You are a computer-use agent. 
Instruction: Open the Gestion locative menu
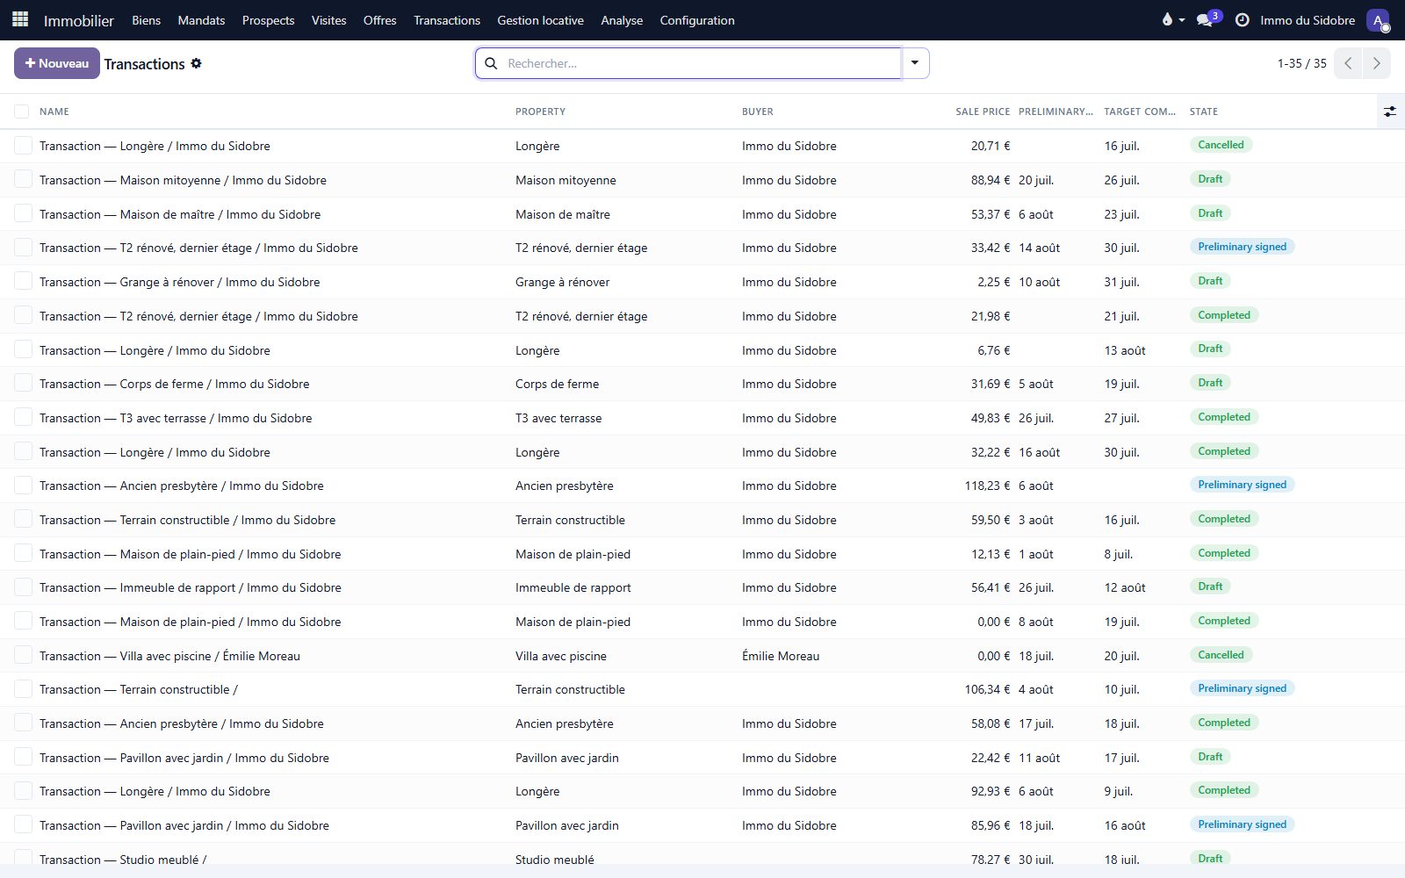point(540,20)
